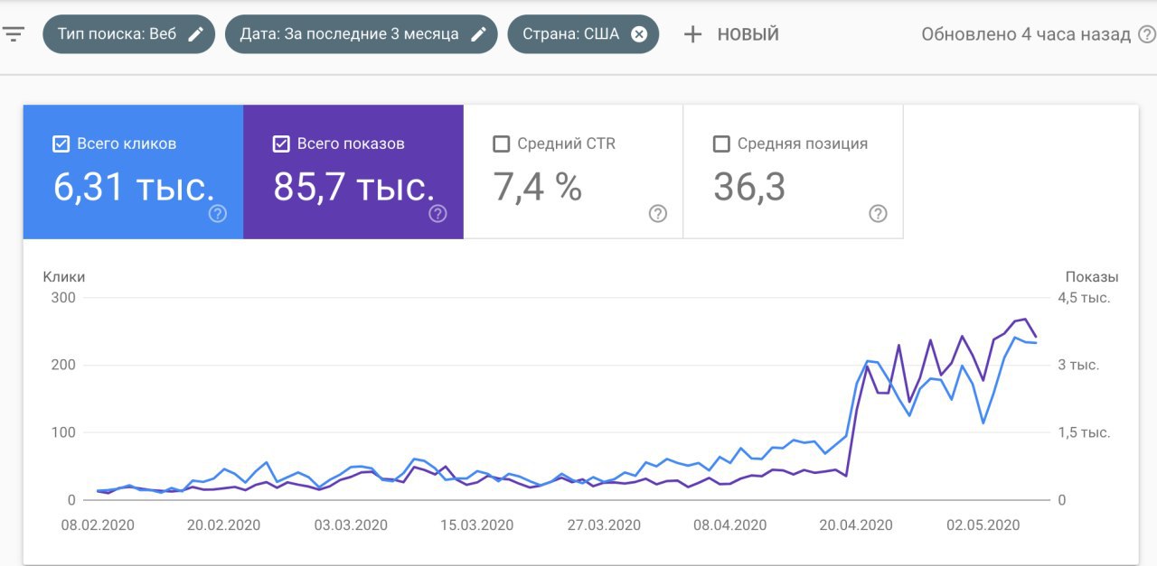Open help icon in Средний CTR card
Screen dimensions: 1157x566
[x=658, y=214]
